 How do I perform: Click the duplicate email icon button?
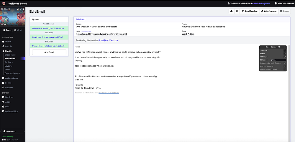[237, 11]
